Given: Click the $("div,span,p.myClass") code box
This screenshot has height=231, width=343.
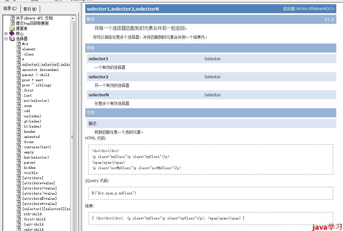Looking at the screenshot, I should [x=211, y=193].
